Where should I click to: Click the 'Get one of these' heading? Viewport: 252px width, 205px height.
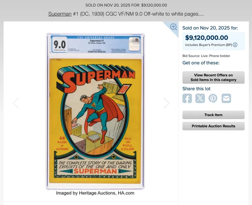(201, 63)
